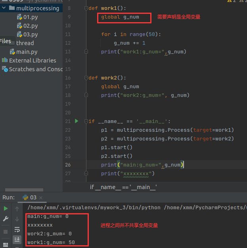Fold the work1 function definition
This screenshot has height=248, width=247.
86,8
